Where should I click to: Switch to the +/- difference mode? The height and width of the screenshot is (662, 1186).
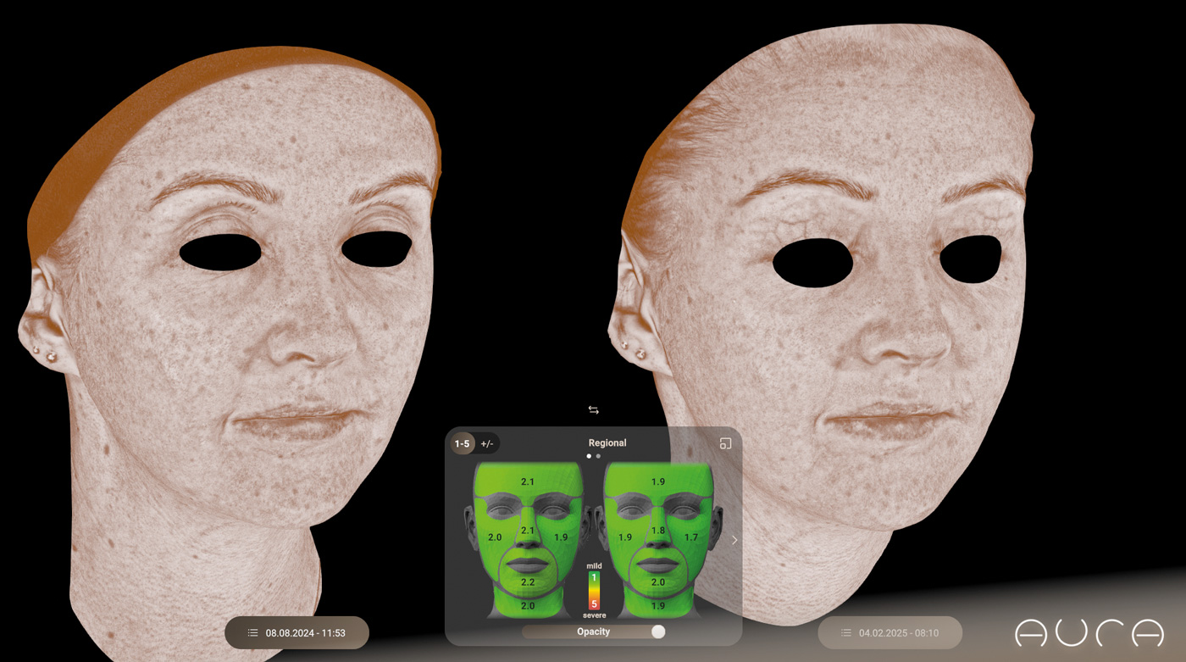coord(487,443)
